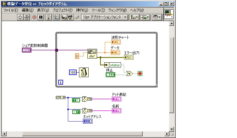Select the エラー出力 cluster terminal

(129, 57)
